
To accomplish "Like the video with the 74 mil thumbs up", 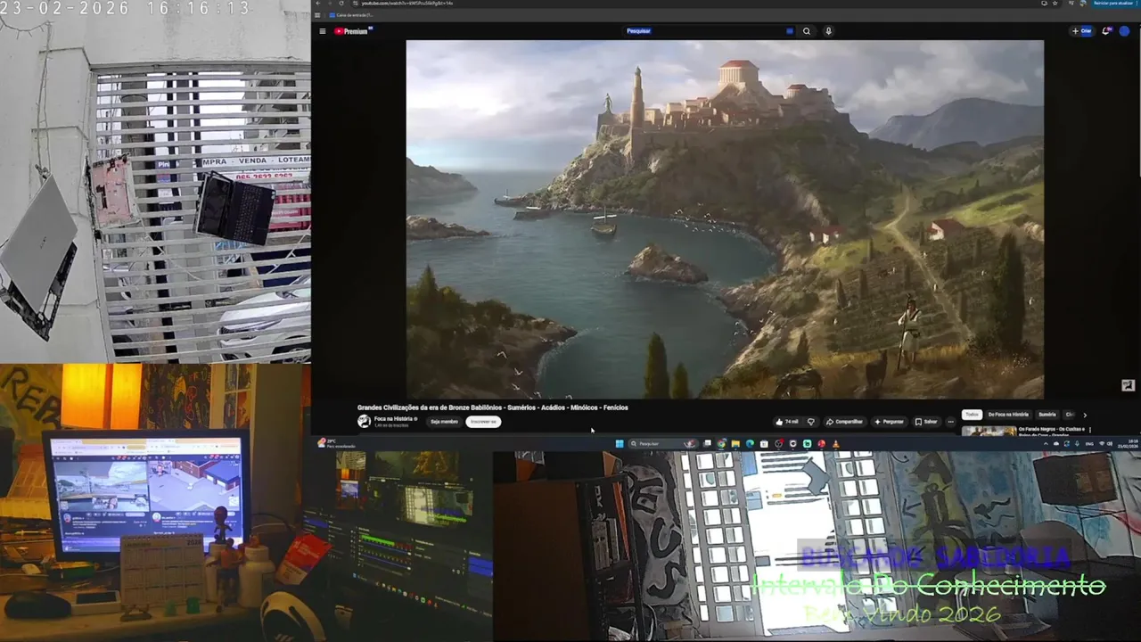I will pos(787,422).
